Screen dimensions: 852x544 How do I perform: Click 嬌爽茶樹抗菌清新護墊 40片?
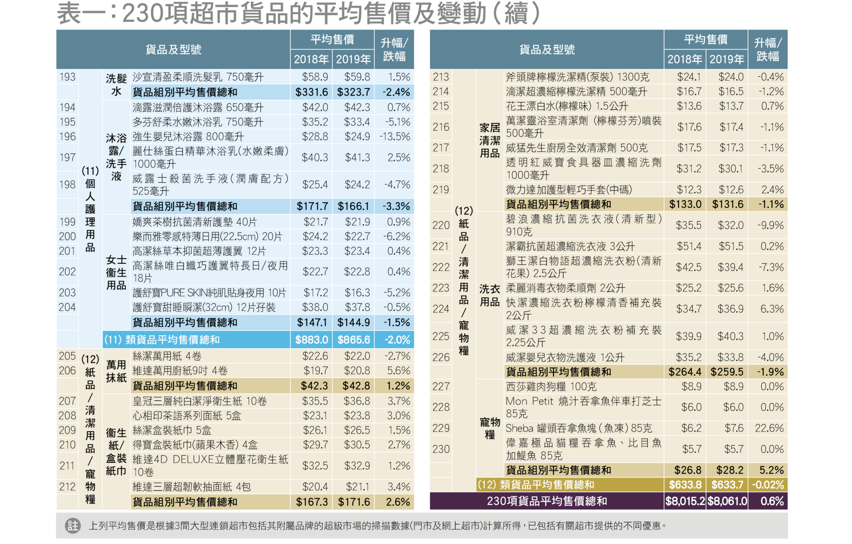point(195,222)
